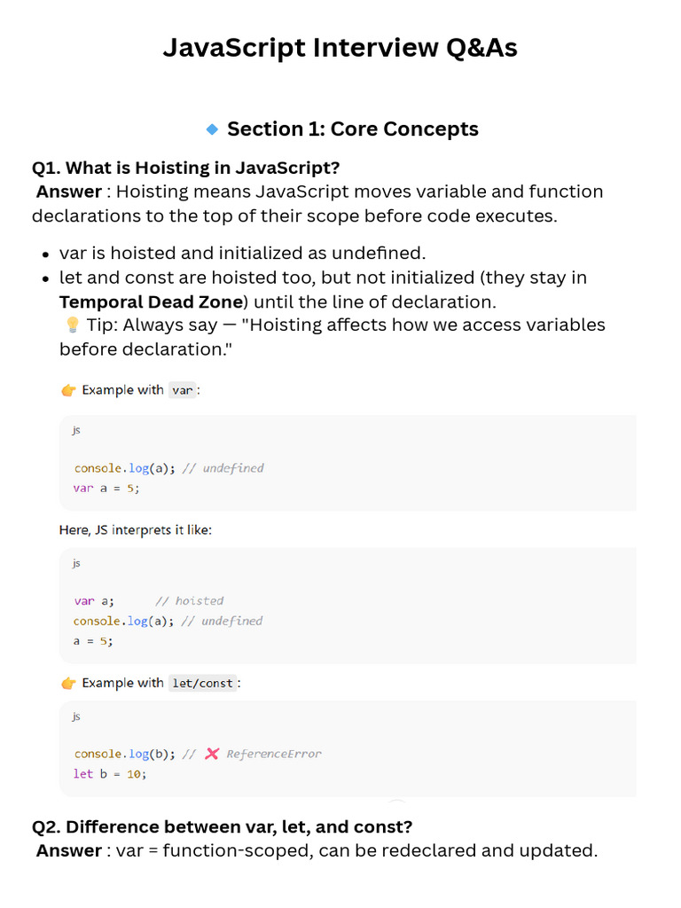Click the Q1 What is Hoisting question
The width and height of the screenshot is (681, 908).
click(185, 168)
